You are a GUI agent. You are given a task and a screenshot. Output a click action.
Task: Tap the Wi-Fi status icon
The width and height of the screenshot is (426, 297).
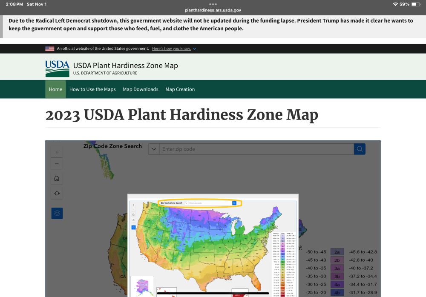(x=395, y=4)
